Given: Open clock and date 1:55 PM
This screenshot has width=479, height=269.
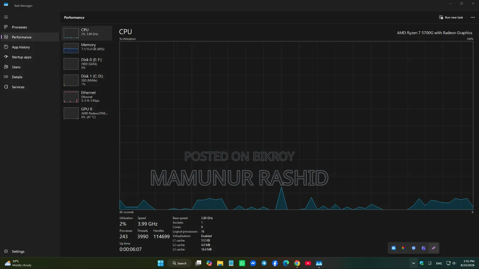Looking at the screenshot, I should [x=467, y=263].
